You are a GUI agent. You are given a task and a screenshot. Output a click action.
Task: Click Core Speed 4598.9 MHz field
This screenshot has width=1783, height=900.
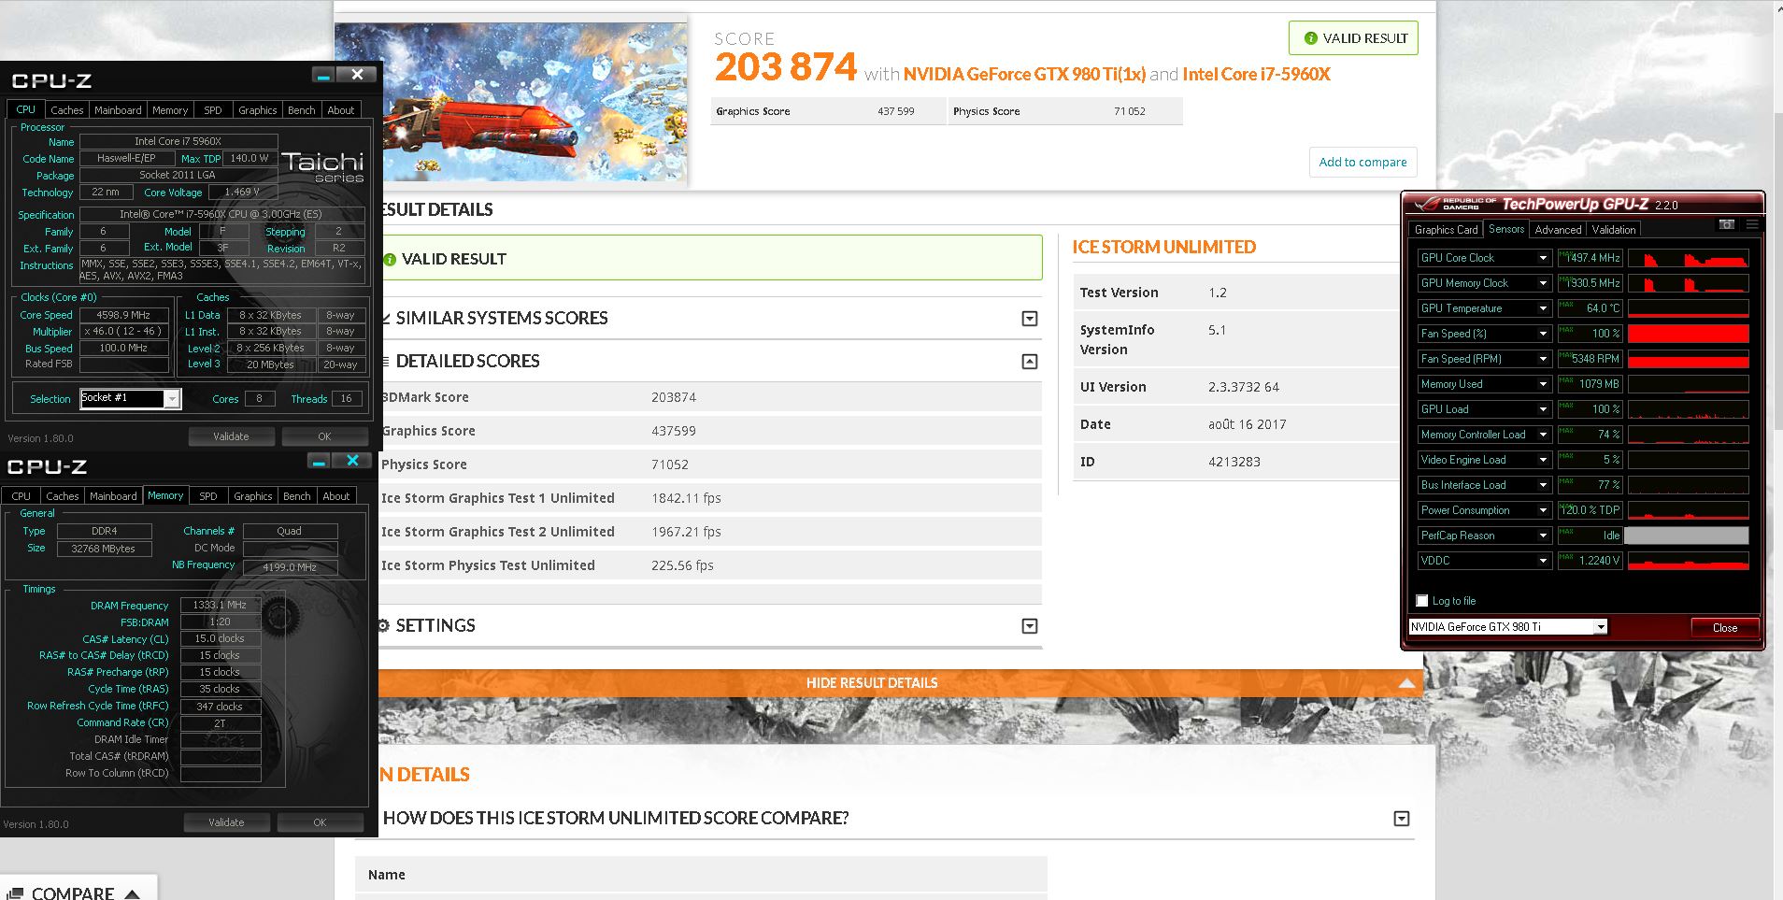coord(123,315)
